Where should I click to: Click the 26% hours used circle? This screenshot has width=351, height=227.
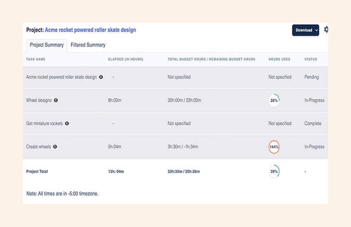[x=274, y=100]
